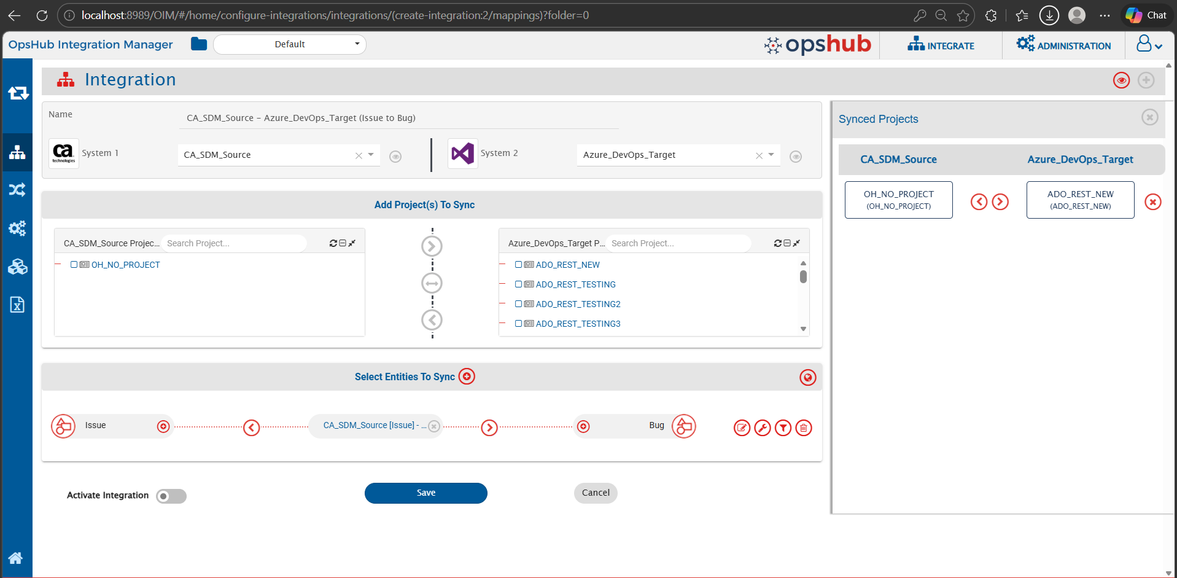1177x578 pixels.
Task: Open the home icon in left sidebar
Action: click(16, 558)
